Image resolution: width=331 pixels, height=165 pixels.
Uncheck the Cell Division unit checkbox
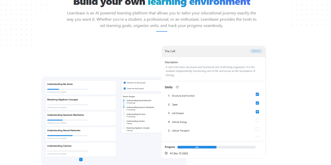[257, 112]
